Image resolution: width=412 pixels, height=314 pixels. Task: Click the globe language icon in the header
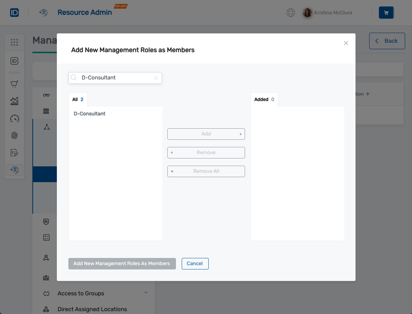(290, 13)
